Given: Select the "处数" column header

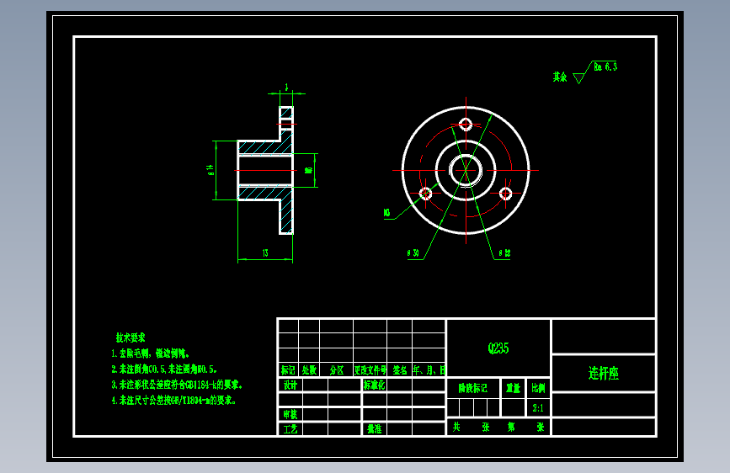Looking at the screenshot, I should click(309, 370).
